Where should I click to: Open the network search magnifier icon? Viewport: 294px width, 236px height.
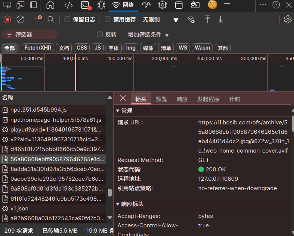point(51,19)
